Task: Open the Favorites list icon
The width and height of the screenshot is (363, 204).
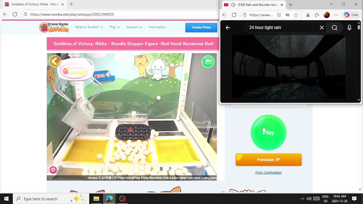Action: click(x=317, y=15)
